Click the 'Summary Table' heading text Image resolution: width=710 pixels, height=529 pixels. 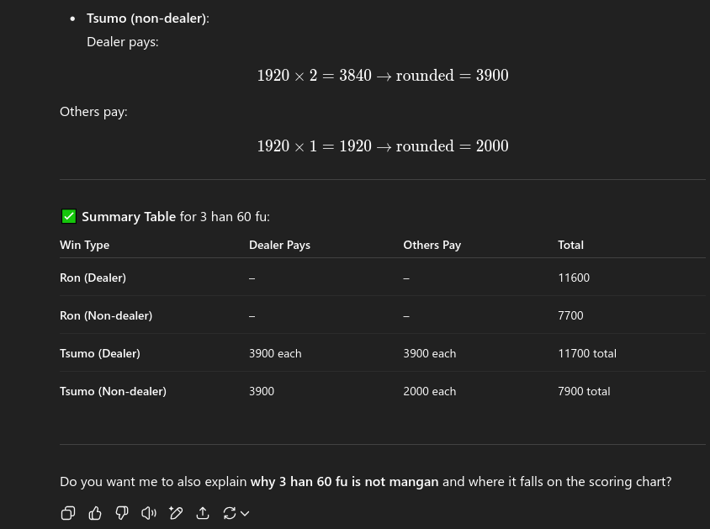tap(129, 216)
